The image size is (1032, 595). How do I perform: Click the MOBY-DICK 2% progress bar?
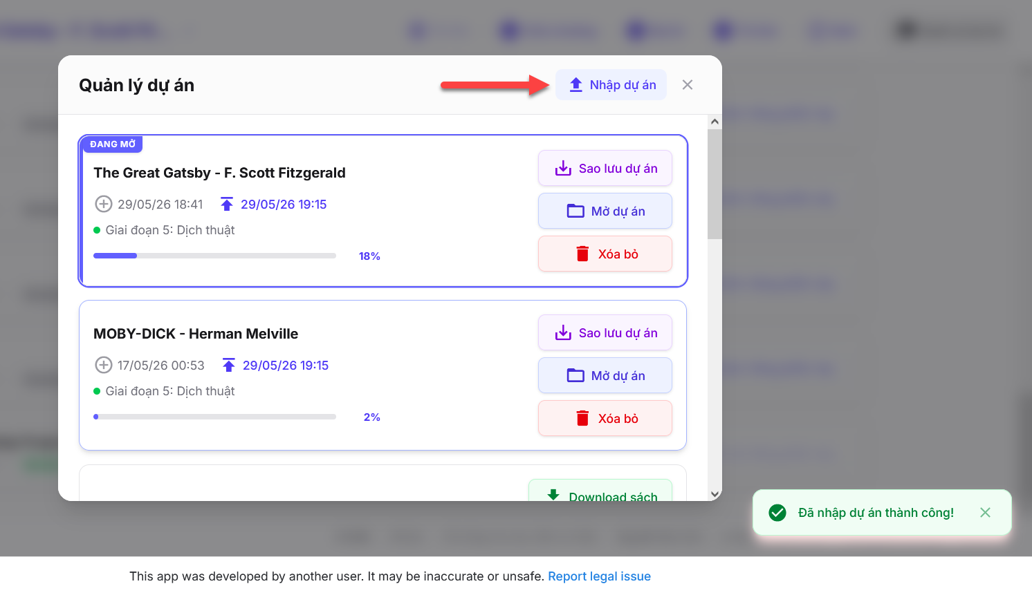[214, 417]
